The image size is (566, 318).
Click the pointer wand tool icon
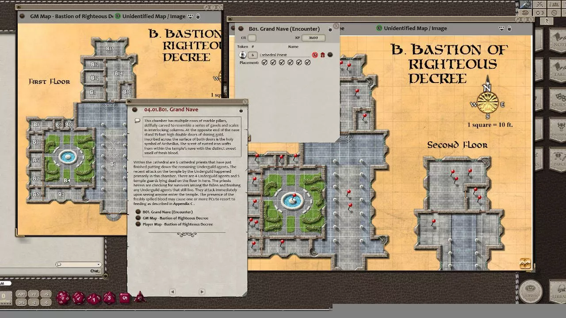coord(526,4)
